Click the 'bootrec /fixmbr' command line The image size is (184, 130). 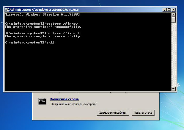(x=41, y=24)
